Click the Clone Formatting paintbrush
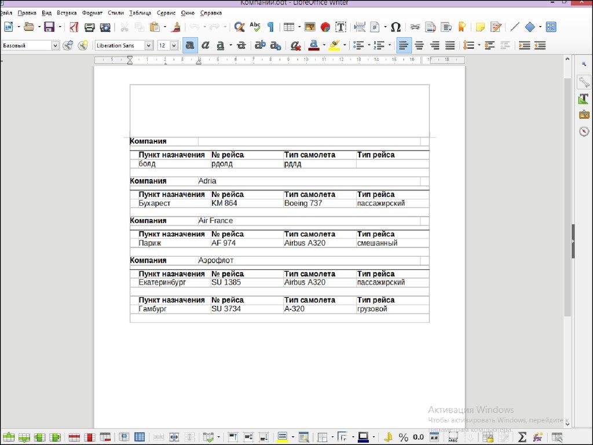The height and width of the screenshot is (445, 593). pos(176,27)
